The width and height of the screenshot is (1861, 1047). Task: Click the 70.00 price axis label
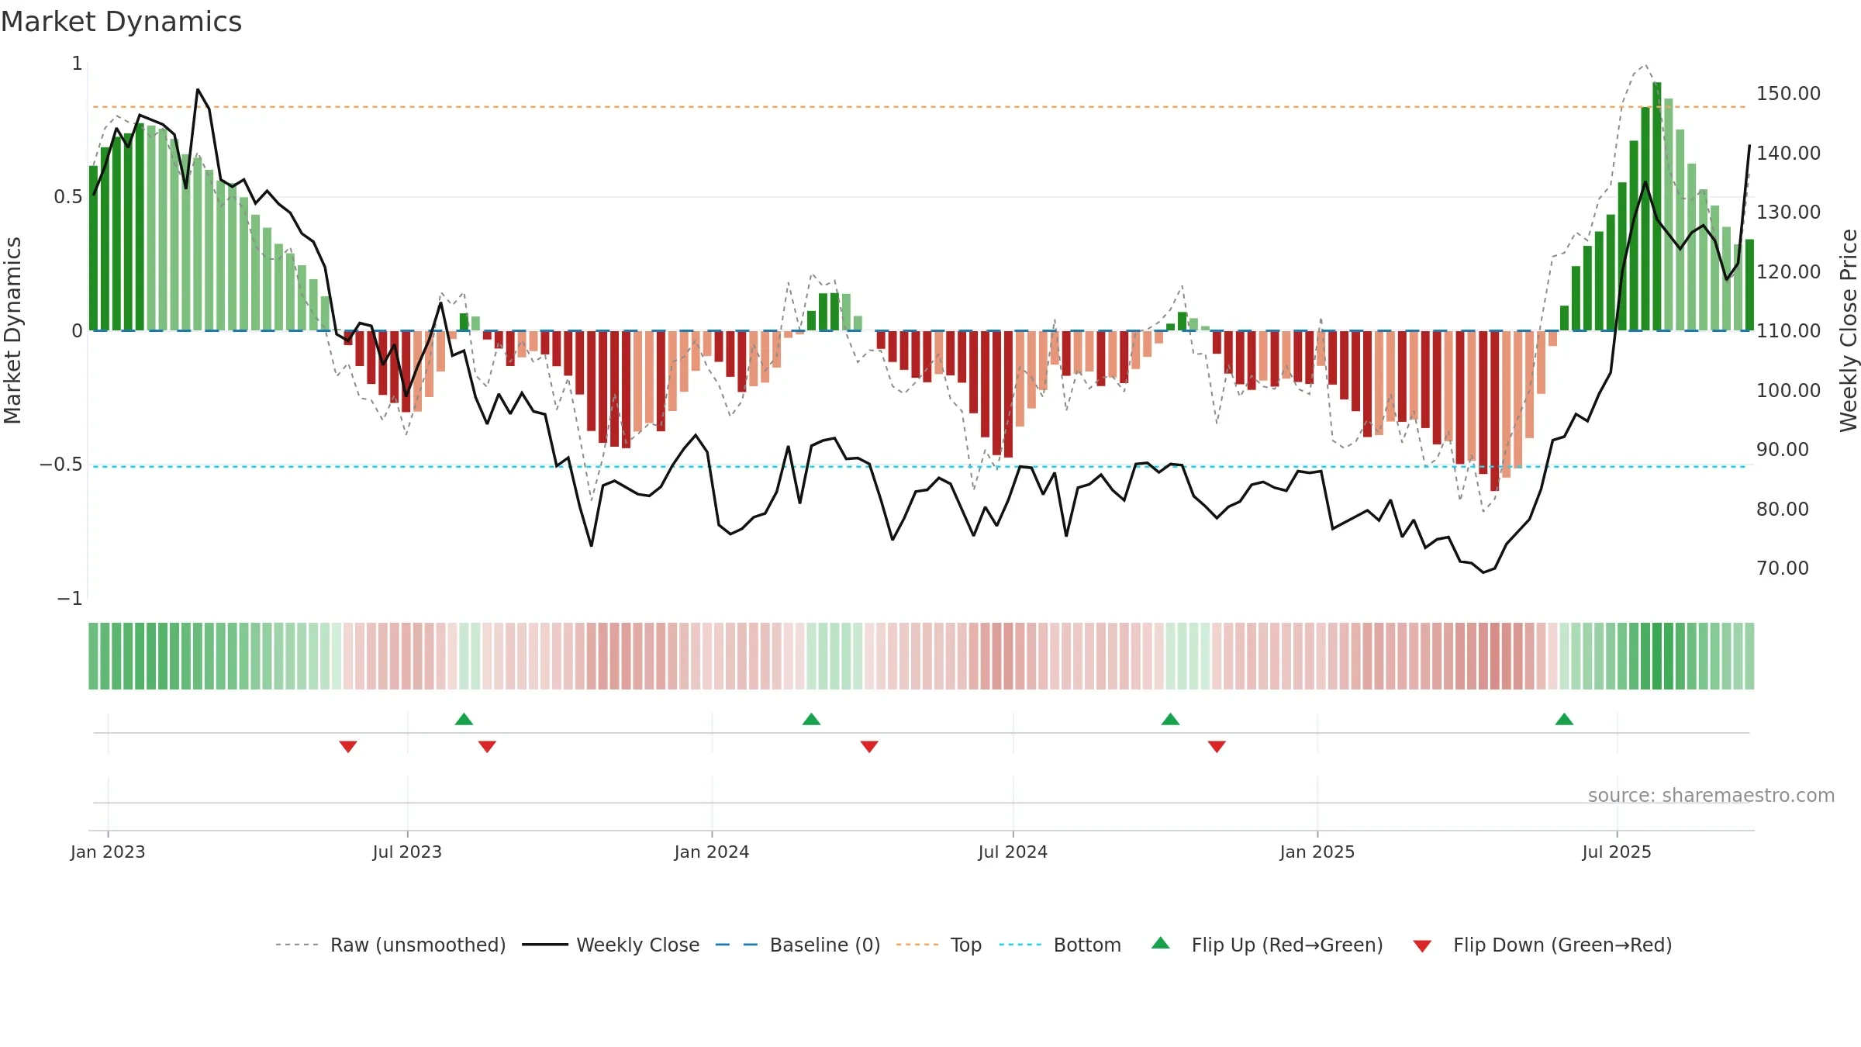(x=1783, y=568)
